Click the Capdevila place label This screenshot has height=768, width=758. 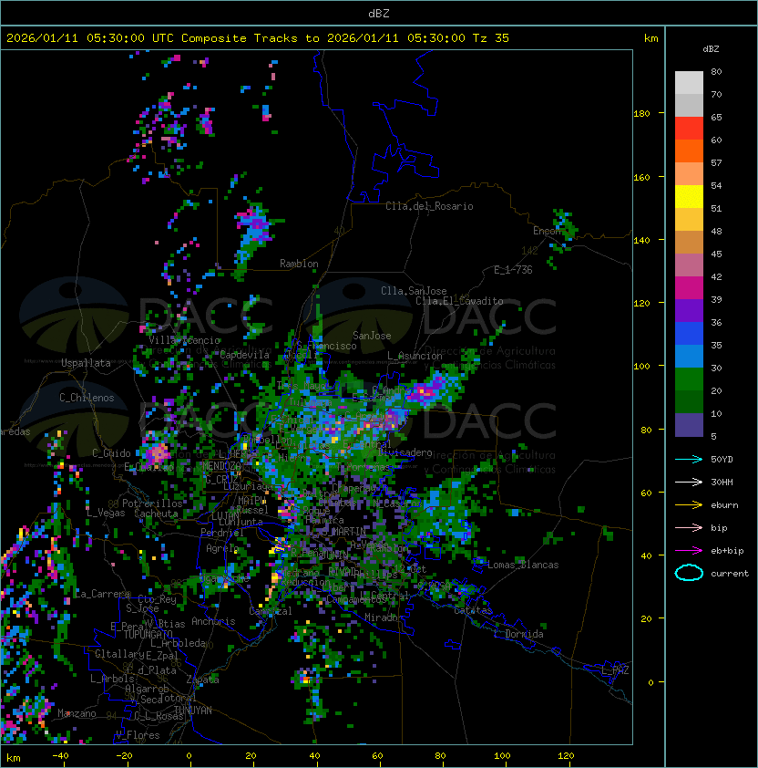tap(245, 355)
